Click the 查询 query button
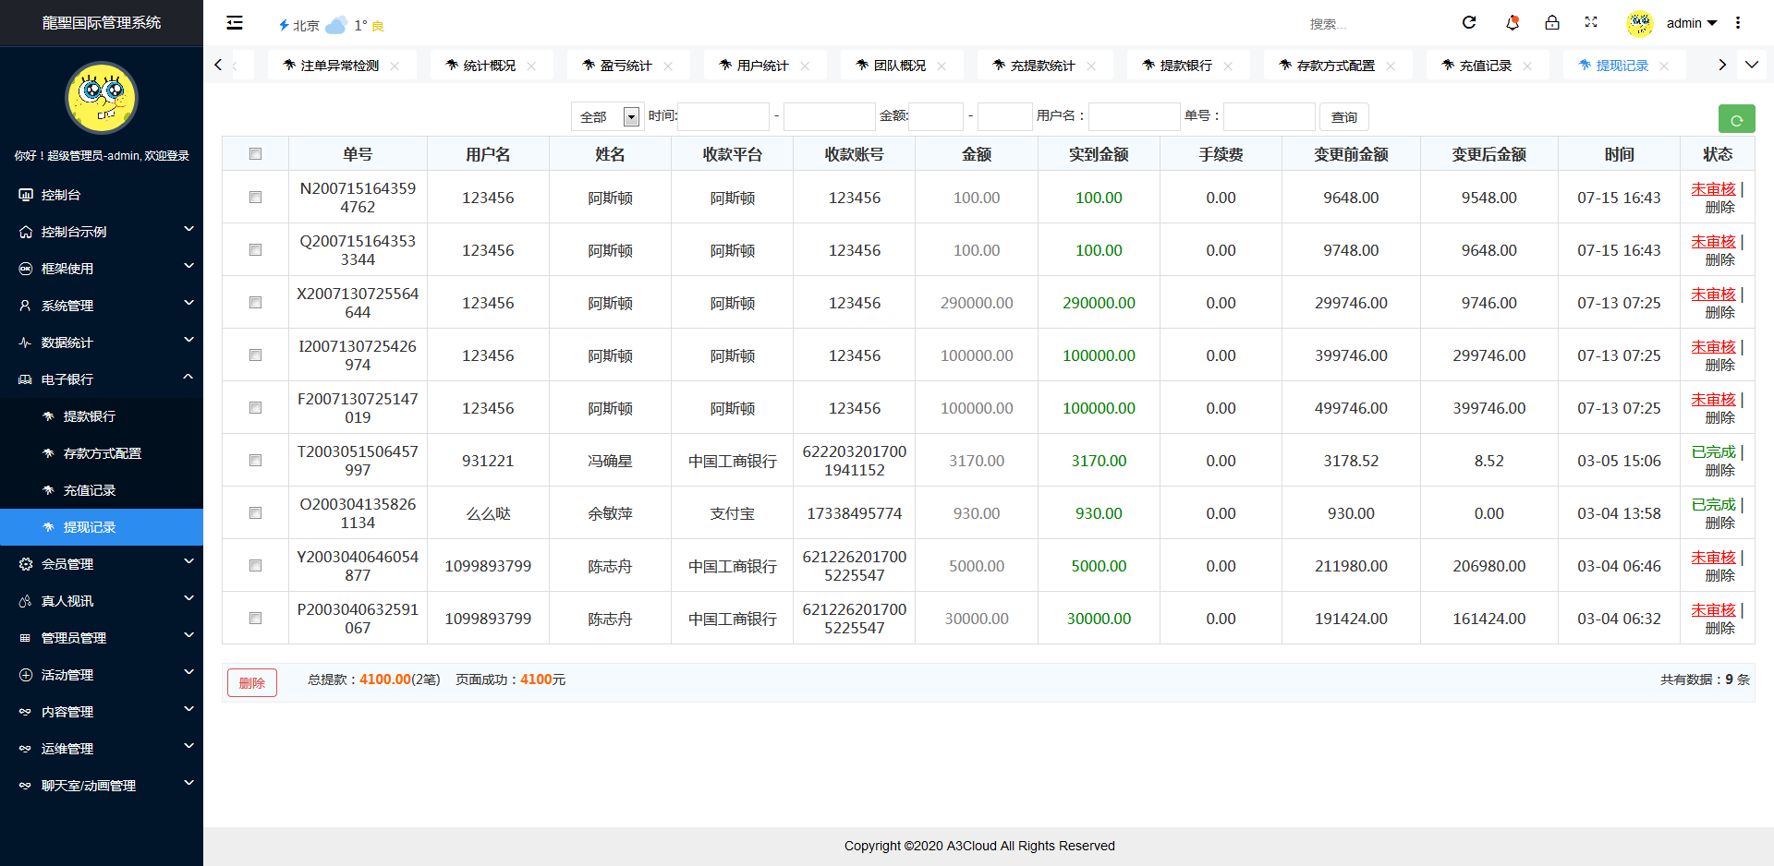1774x866 pixels. click(x=1343, y=116)
